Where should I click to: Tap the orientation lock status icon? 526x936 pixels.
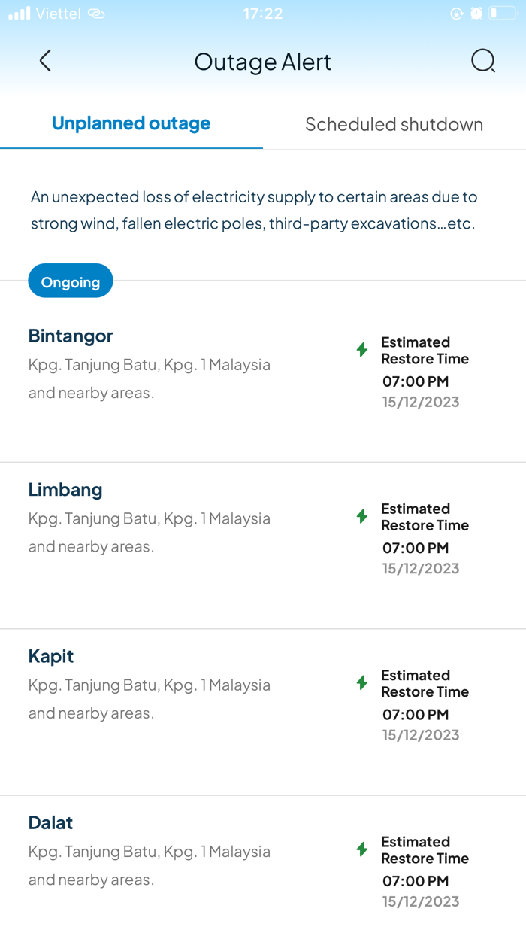[x=456, y=14]
